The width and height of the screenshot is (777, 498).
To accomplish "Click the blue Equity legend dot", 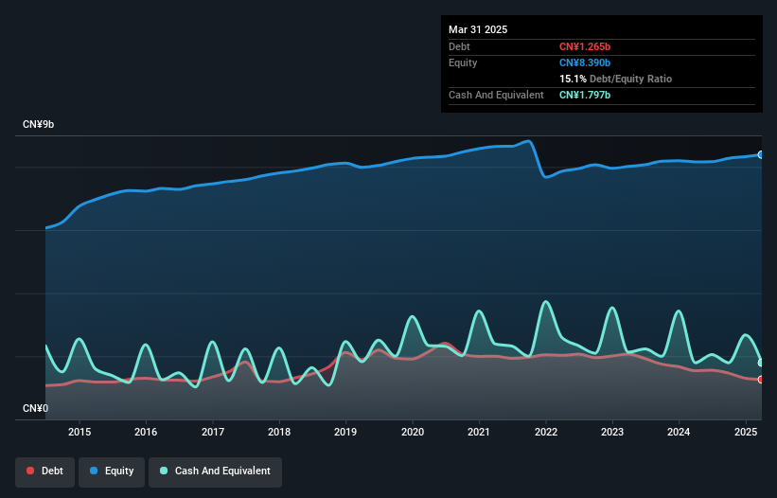I will pos(94,471).
